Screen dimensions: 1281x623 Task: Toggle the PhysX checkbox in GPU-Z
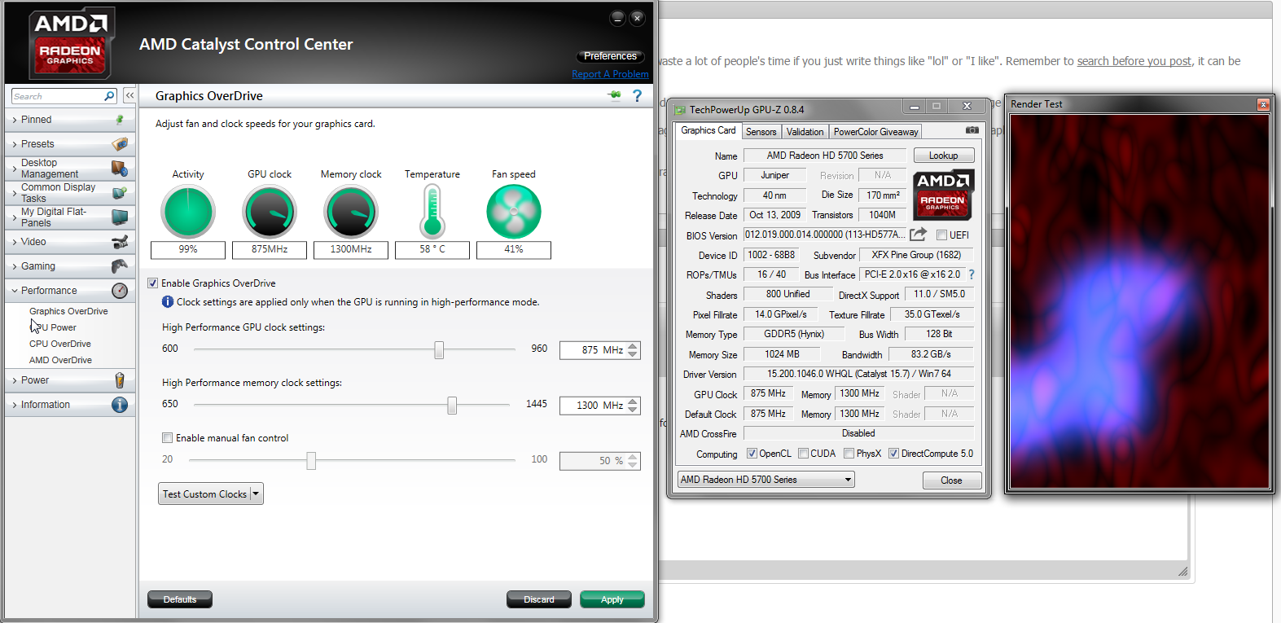[x=849, y=454]
